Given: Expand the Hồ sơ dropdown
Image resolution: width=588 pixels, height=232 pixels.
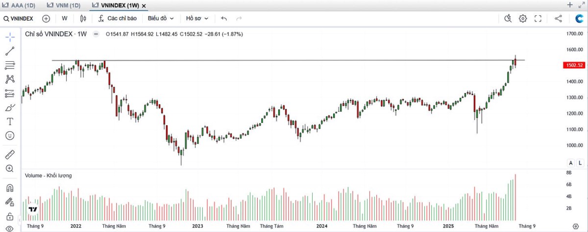Looking at the screenshot, I should pyautogui.click(x=197, y=18).
